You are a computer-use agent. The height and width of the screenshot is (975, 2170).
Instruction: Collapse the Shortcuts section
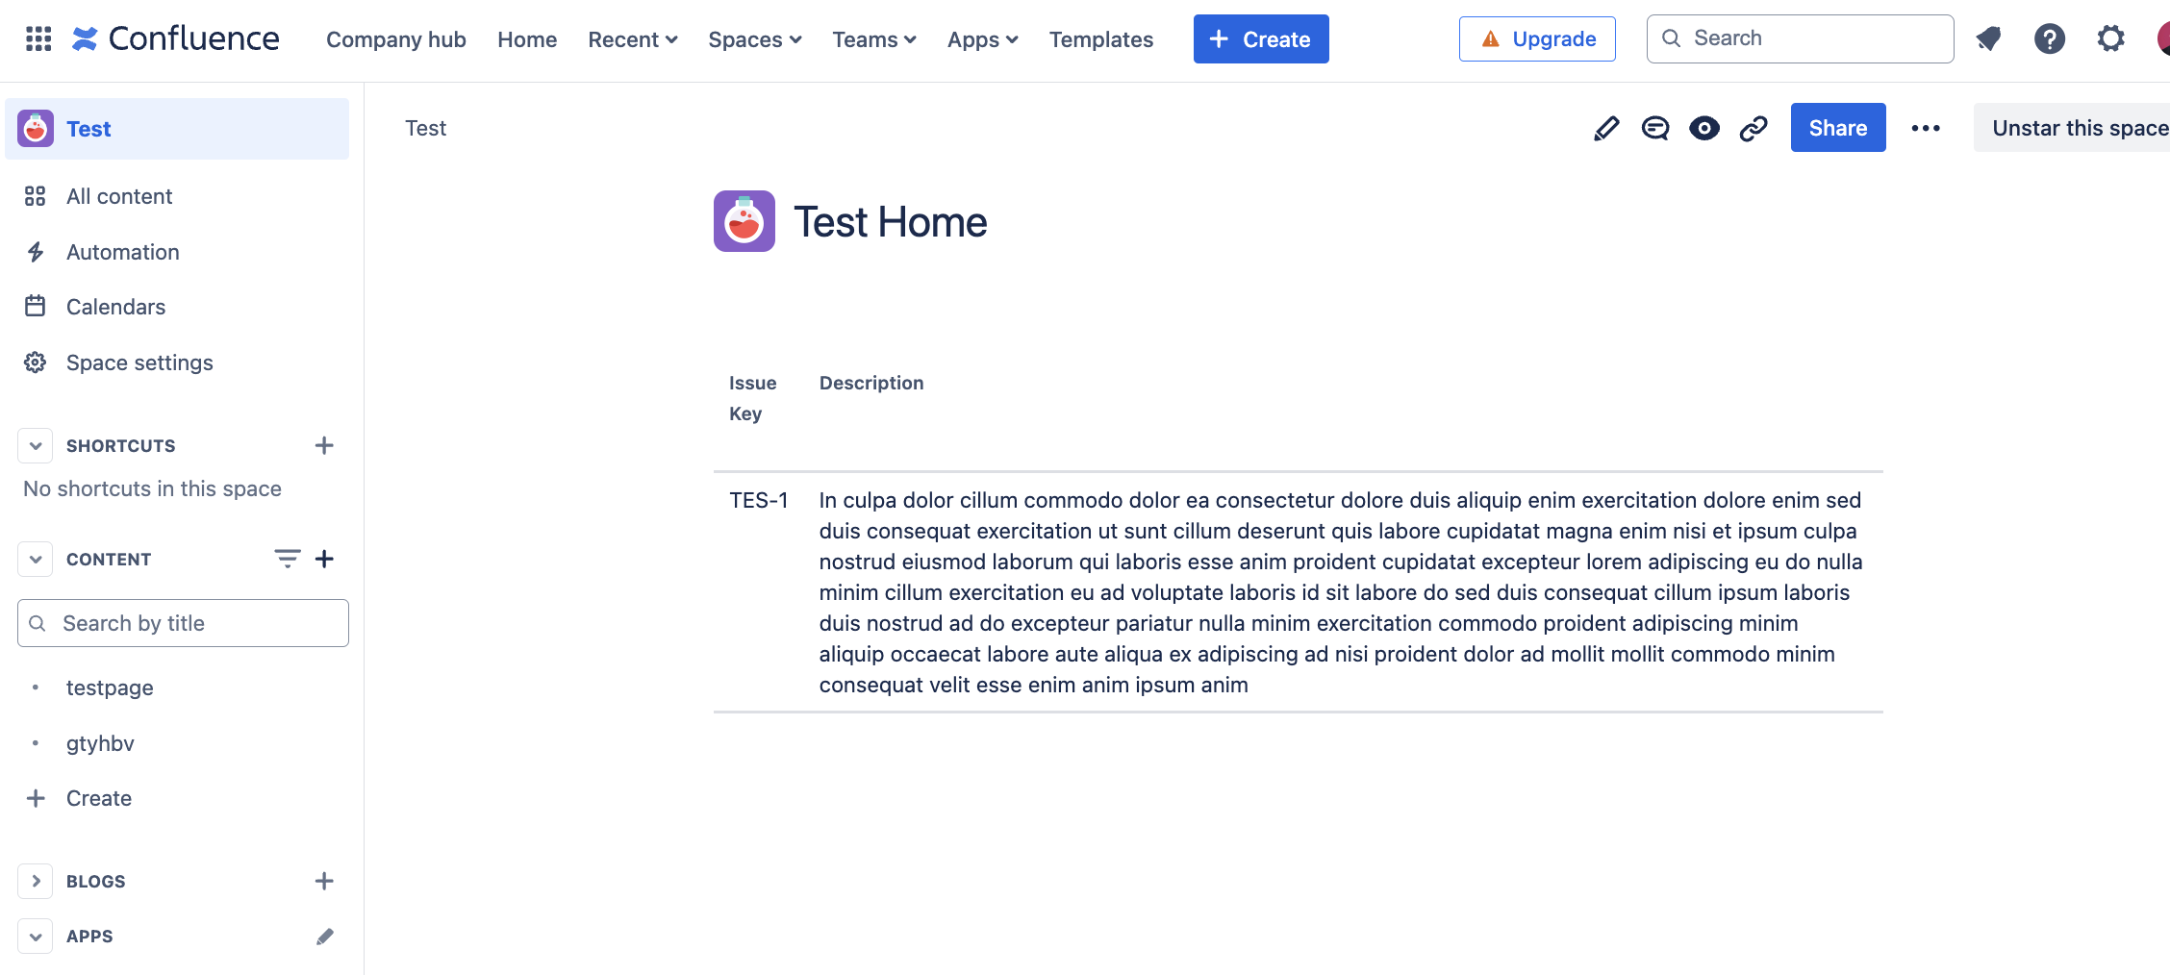35,445
